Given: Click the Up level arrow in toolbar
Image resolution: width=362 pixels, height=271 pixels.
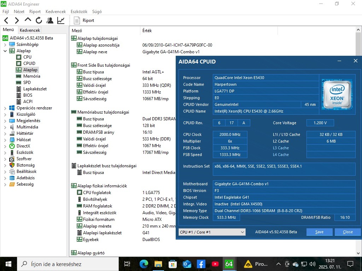Looking at the screenshot, I should point(28,20).
